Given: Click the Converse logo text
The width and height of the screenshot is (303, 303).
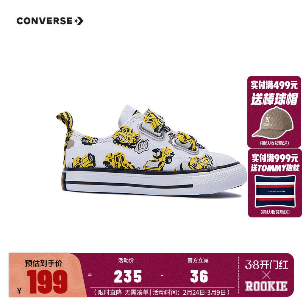Looking at the screenshot, I should tap(44, 21).
